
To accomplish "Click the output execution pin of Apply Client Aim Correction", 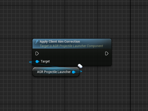I will click(x=107, y=53).
